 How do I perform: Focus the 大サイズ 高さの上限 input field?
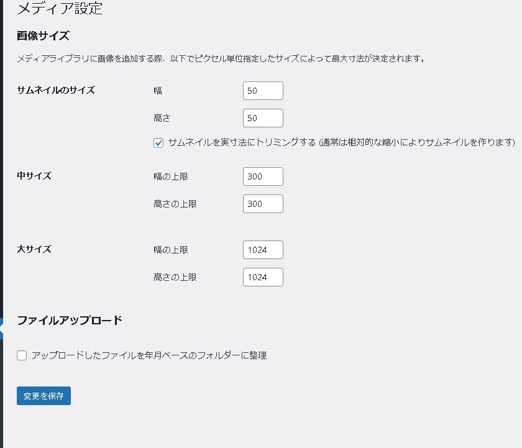coord(263,277)
